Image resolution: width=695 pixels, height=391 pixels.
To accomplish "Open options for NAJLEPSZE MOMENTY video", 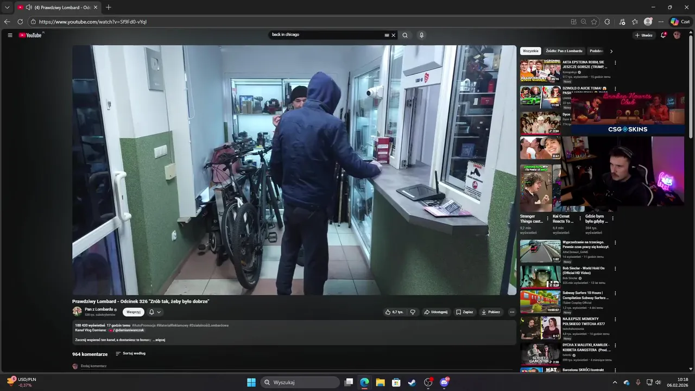I will (x=615, y=319).
